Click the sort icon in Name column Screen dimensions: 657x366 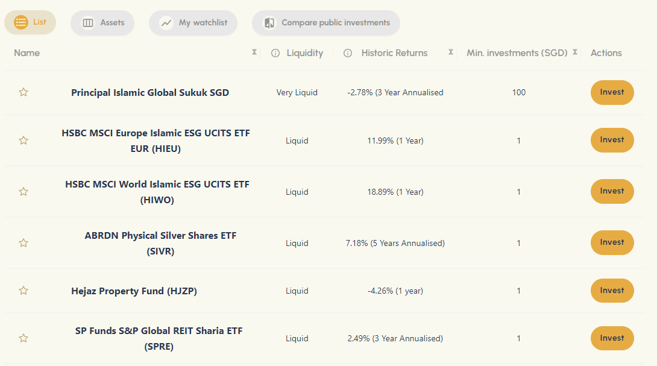254,52
